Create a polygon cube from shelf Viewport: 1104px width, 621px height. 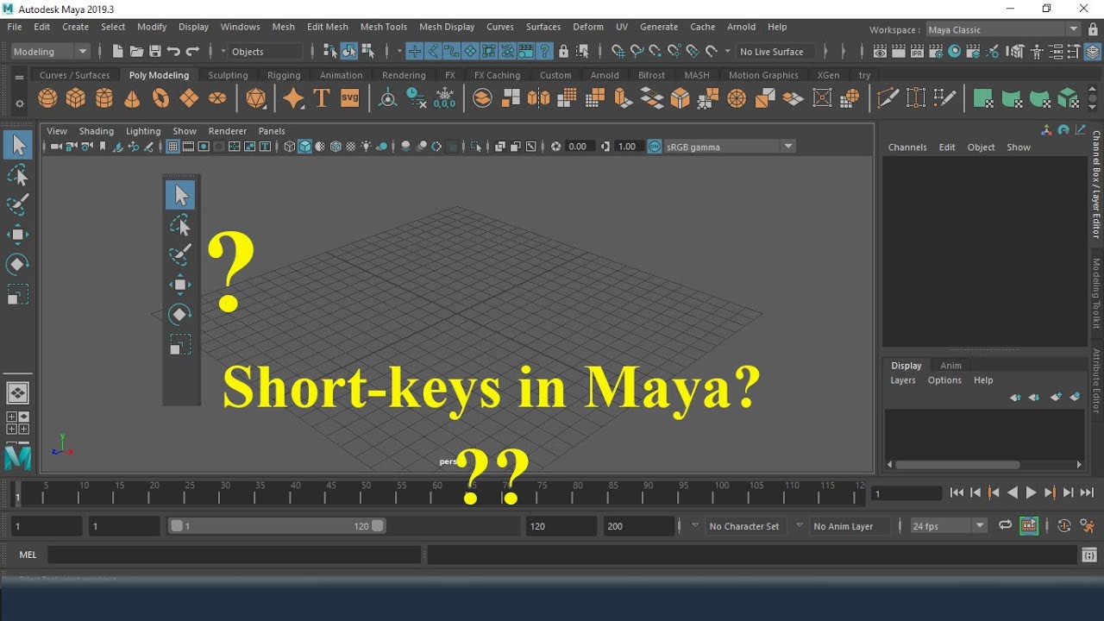(76, 98)
